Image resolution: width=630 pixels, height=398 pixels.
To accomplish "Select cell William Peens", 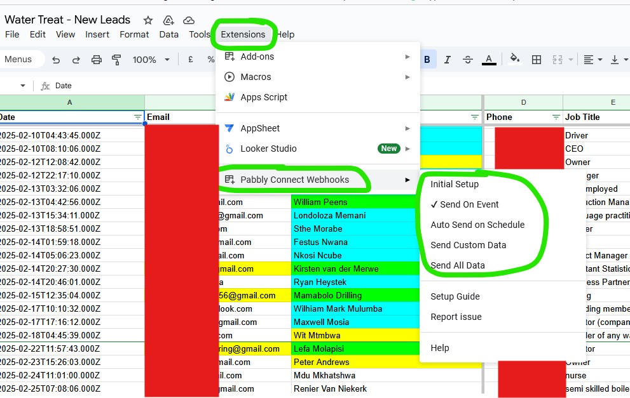I will [354, 202].
